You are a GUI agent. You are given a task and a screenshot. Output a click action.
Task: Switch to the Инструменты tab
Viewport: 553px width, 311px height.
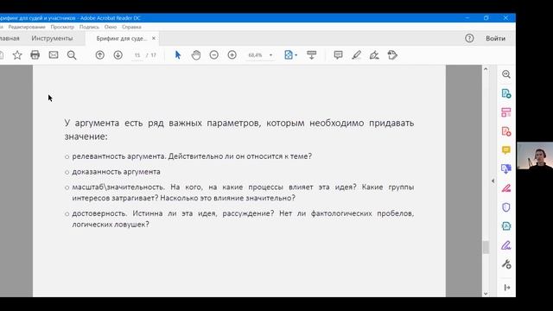point(52,38)
